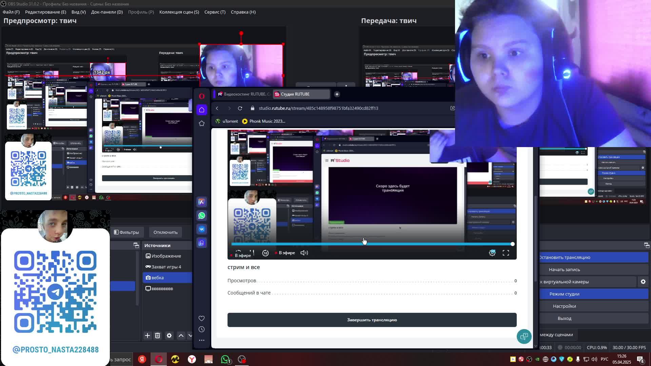This screenshot has width=651, height=366.
Task: Click Завершить трансляцию button
Action: point(372,320)
